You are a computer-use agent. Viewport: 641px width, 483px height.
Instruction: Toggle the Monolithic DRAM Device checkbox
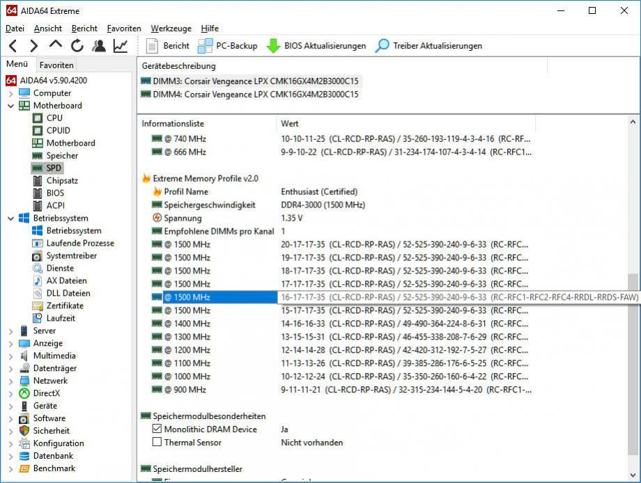pyautogui.click(x=157, y=429)
